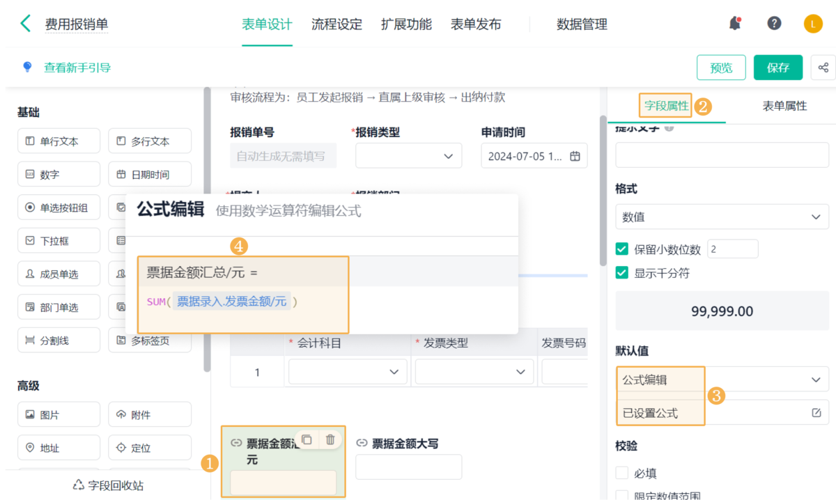
Task: Open the 默认值 公式编辑 dropdown
Action: 722,380
